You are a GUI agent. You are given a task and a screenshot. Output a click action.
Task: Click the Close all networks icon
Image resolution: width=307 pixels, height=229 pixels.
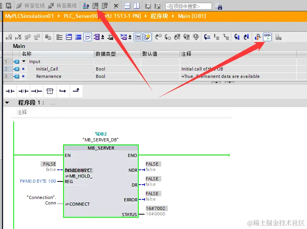coord(78,37)
